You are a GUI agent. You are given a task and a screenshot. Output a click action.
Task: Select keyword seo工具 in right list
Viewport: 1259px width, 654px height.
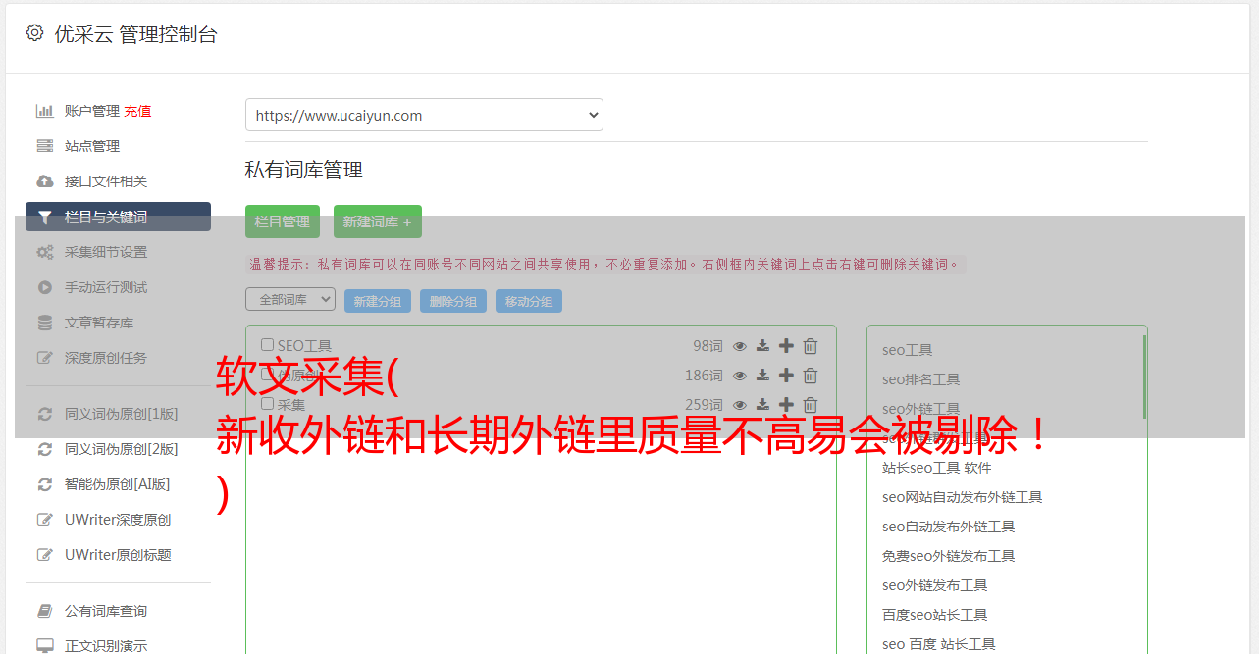908,350
